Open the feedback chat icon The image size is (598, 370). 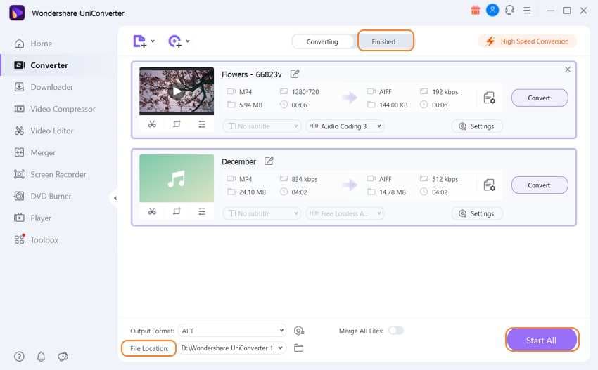pos(63,357)
